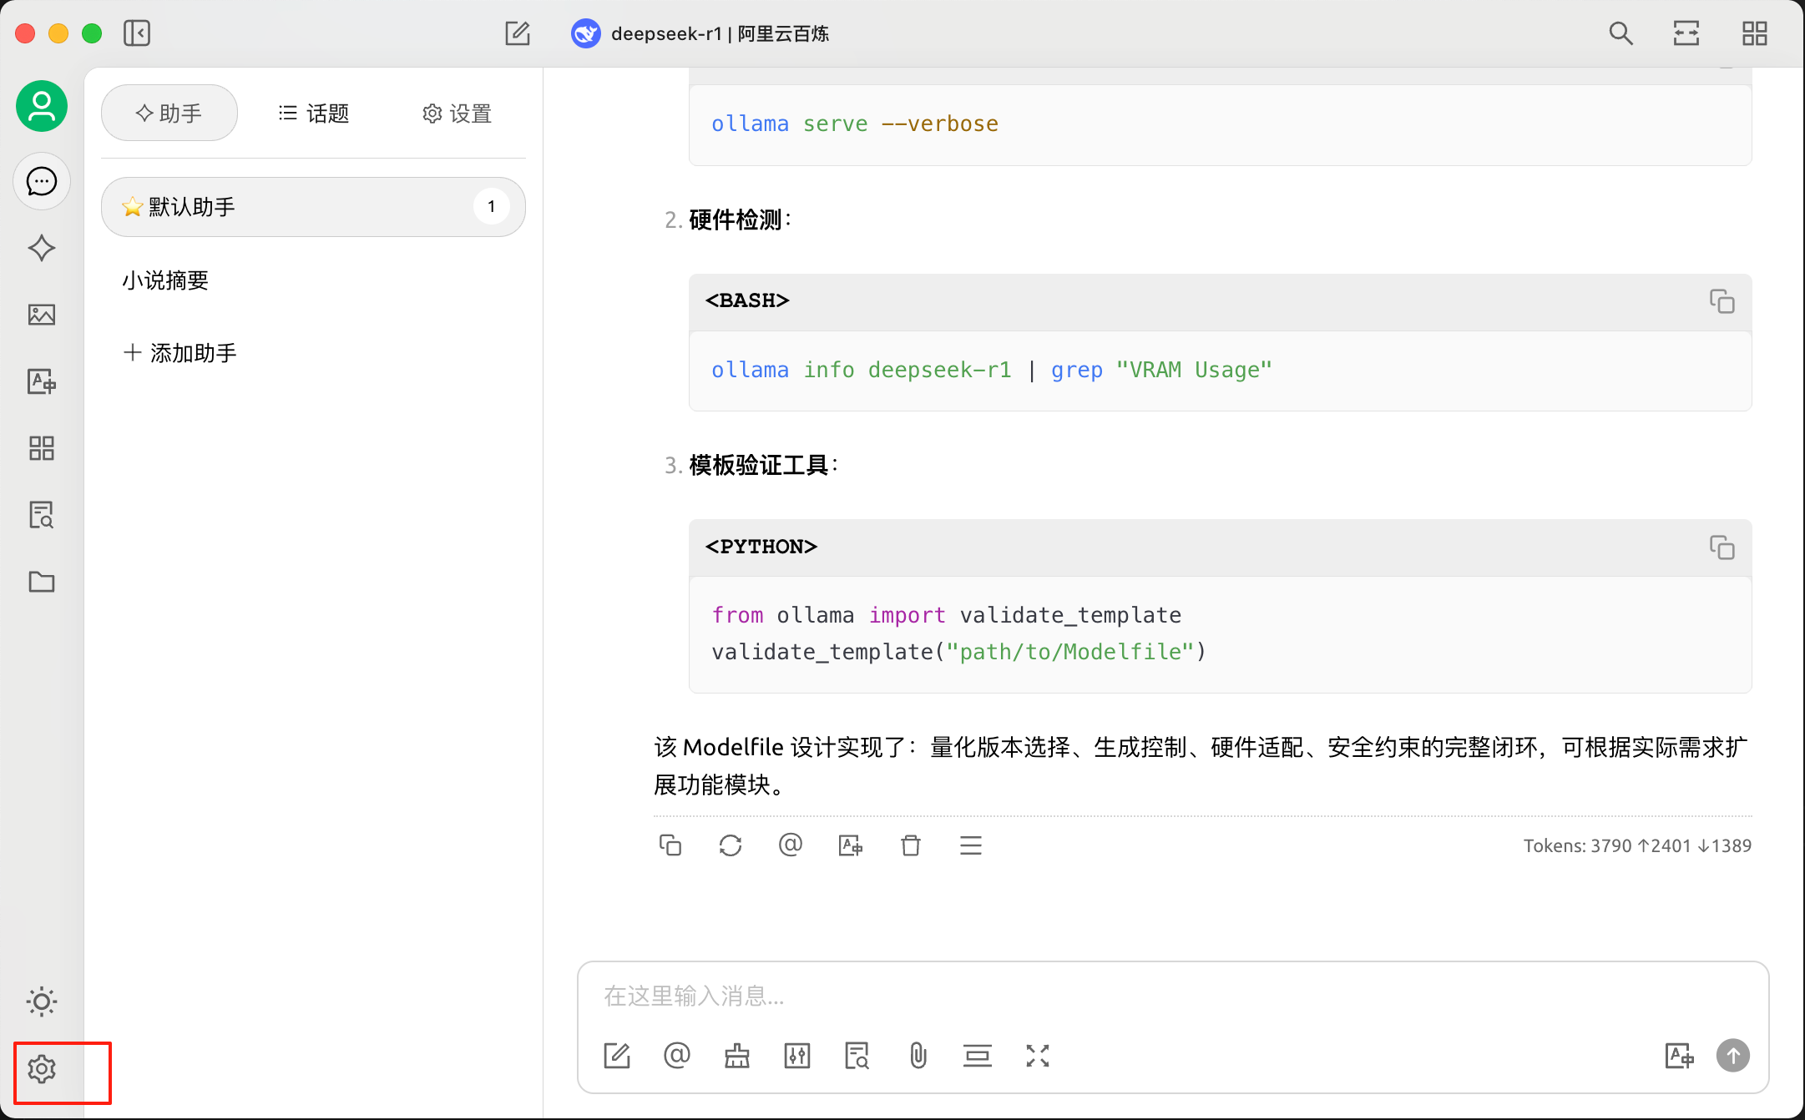Click the @ mention model icon under the message
Screen dimensions: 1805x1120
point(791,845)
